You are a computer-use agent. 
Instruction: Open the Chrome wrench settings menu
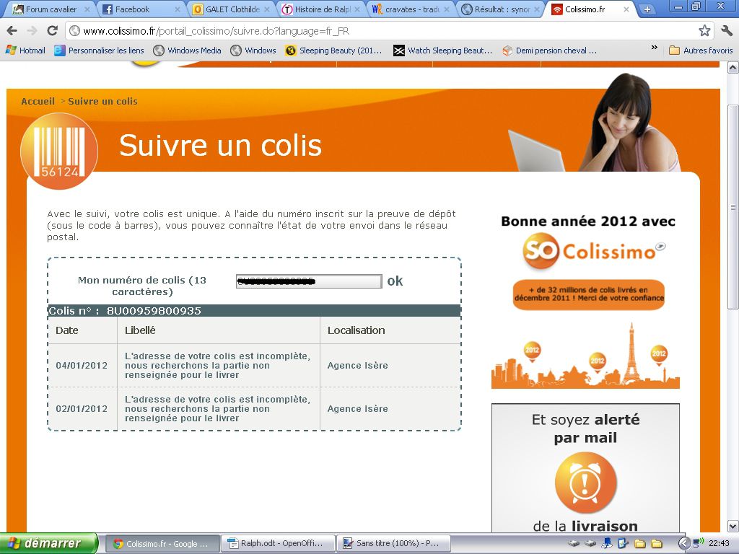[x=726, y=31]
